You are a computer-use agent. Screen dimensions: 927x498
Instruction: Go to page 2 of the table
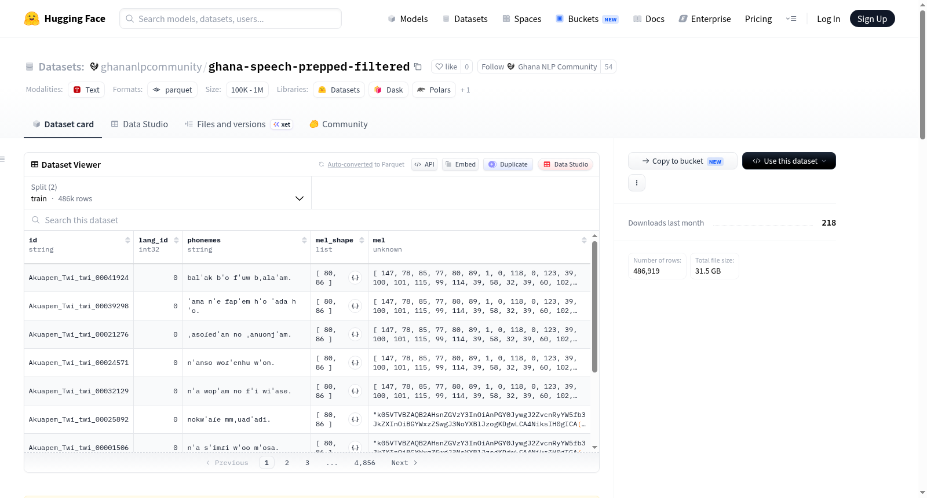click(287, 463)
